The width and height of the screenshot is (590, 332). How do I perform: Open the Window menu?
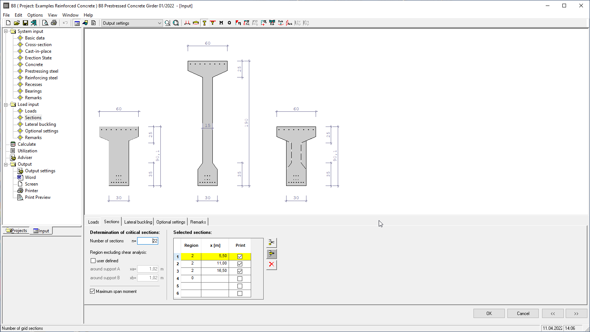70,15
